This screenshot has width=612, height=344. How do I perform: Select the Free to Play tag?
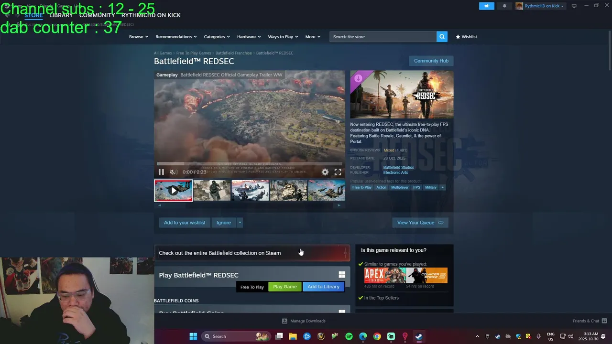coord(362,187)
